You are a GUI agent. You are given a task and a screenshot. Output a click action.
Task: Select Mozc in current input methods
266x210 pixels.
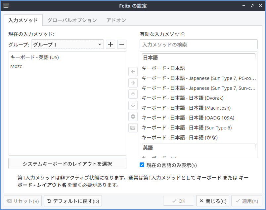coord(67,66)
